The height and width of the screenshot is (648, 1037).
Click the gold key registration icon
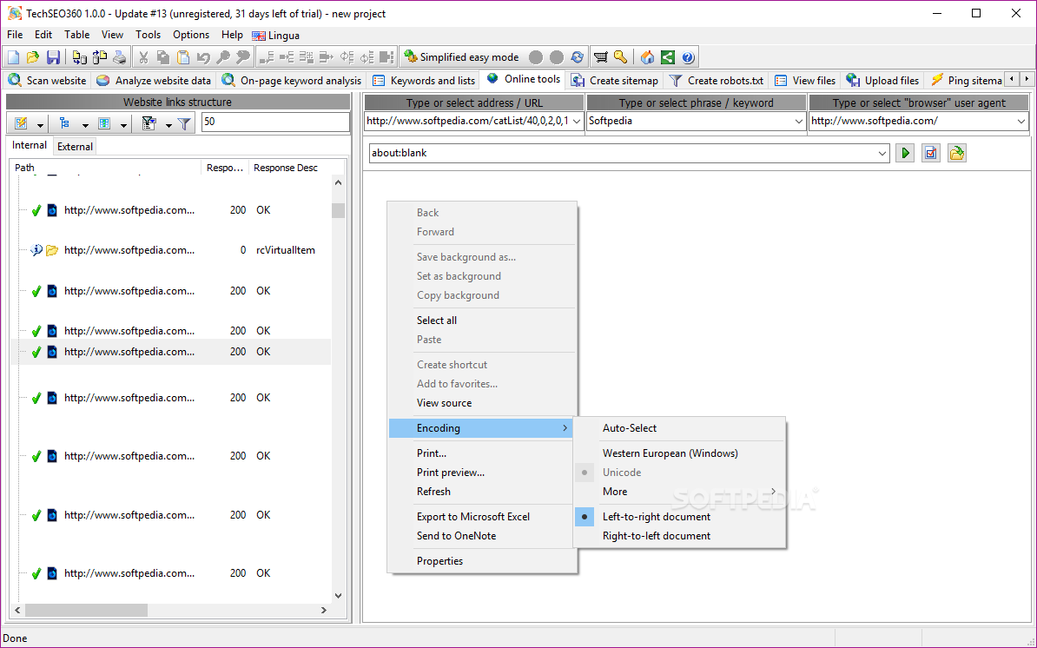[620, 57]
